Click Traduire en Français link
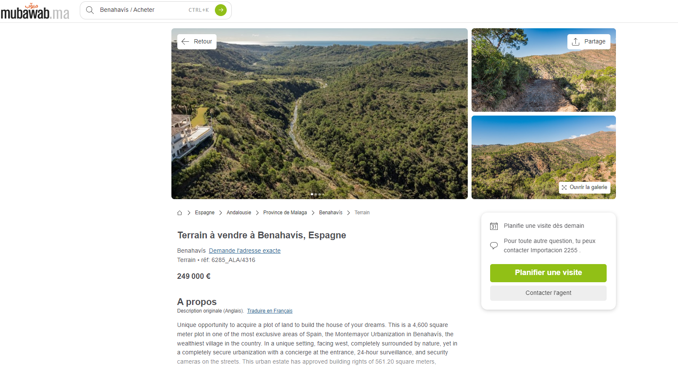Viewport: 678px width, 367px height. (270, 311)
